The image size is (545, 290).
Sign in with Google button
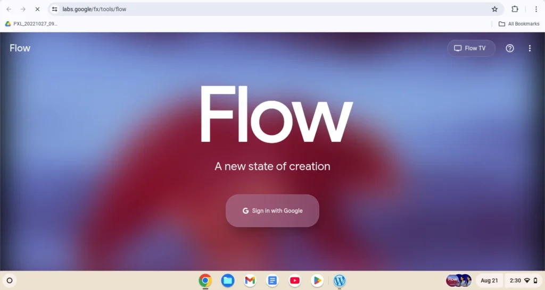(x=272, y=210)
